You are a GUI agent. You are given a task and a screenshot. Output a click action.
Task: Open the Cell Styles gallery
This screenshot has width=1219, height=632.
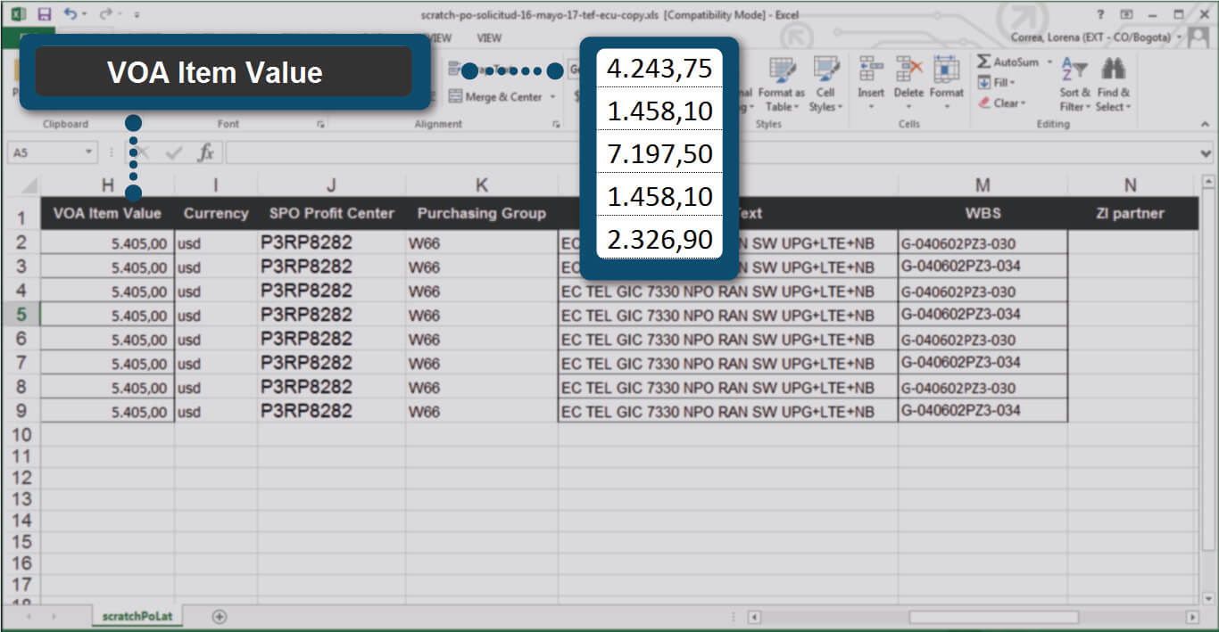click(x=825, y=86)
